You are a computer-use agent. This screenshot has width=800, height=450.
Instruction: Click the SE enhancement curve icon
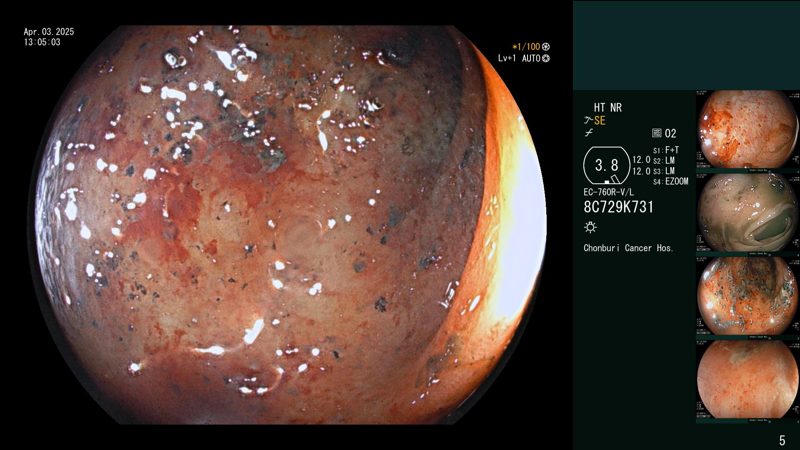pos(588,120)
